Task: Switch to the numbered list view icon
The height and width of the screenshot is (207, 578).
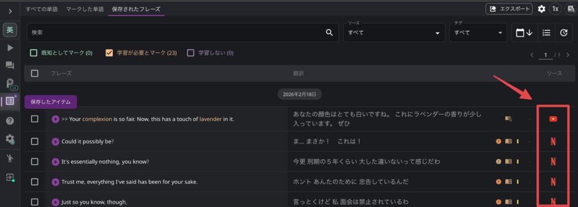Action: [x=546, y=33]
